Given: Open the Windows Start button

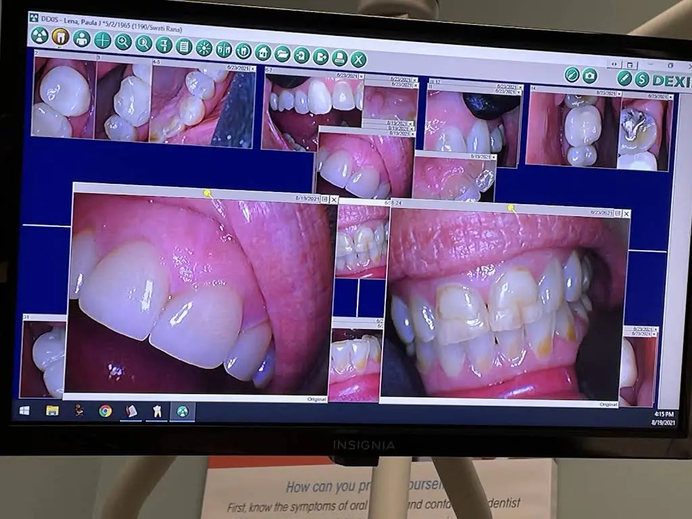Looking at the screenshot, I should point(25,410).
